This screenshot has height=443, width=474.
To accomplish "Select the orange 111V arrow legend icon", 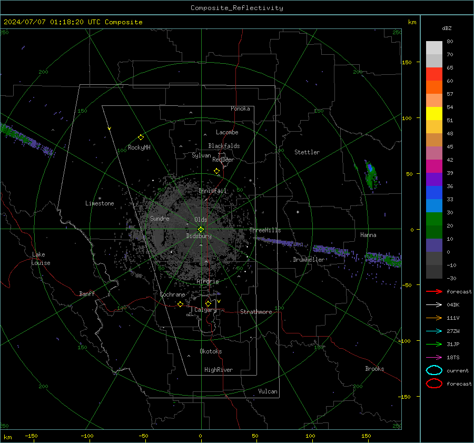I will click(x=434, y=318).
